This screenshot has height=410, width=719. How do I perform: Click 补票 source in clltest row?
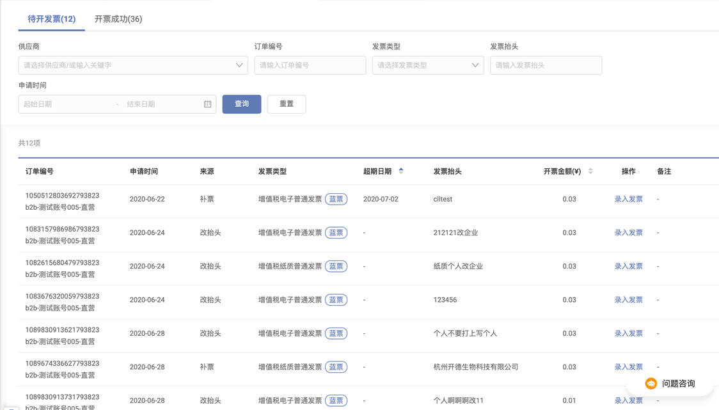click(207, 199)
